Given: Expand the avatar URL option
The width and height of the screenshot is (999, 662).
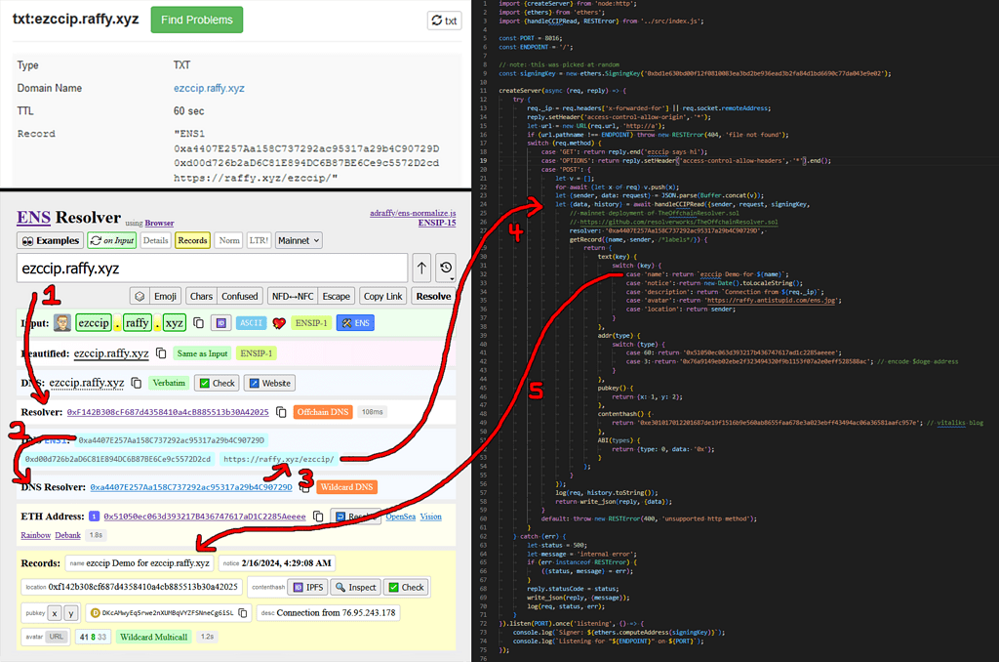Looking at the screenshot, I should (59, 638).
